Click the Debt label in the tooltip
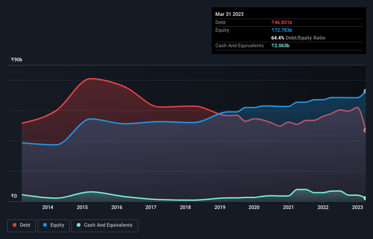373x239 pixels. (220, 22)
